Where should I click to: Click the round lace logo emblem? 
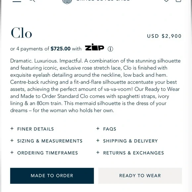click(x=67, y=2)
